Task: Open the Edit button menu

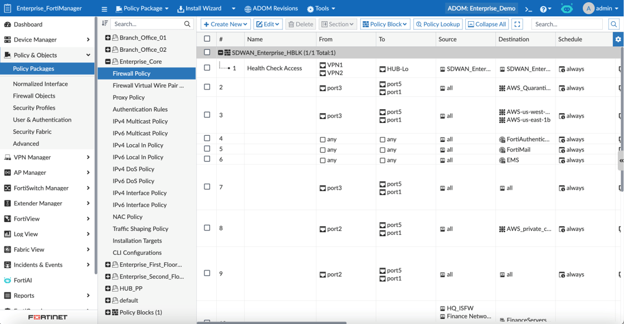Action: 268,24
